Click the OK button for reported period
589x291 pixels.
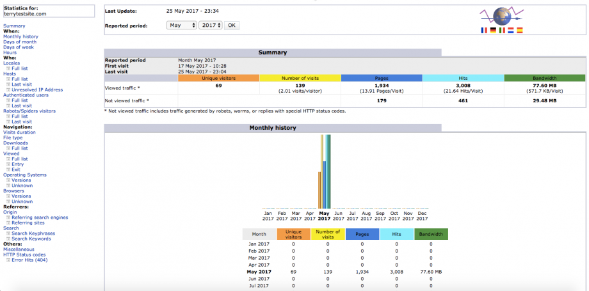[232, 25]
